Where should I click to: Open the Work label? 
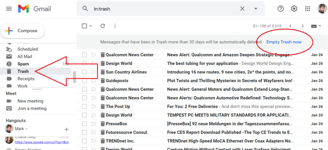[23, 86]
